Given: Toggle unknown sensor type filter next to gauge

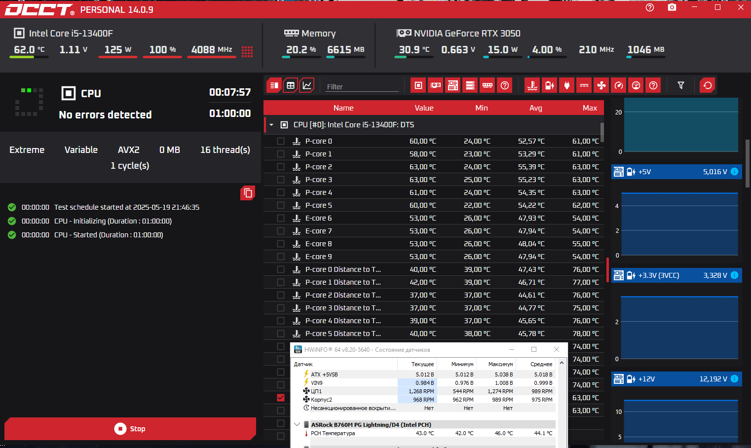Looking at the screenshot, I should coord(653,85).
